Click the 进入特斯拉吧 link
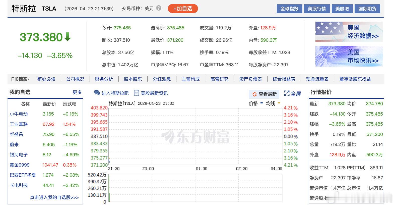The height and width of the screenshot is (207, 396). coord(115,93)
